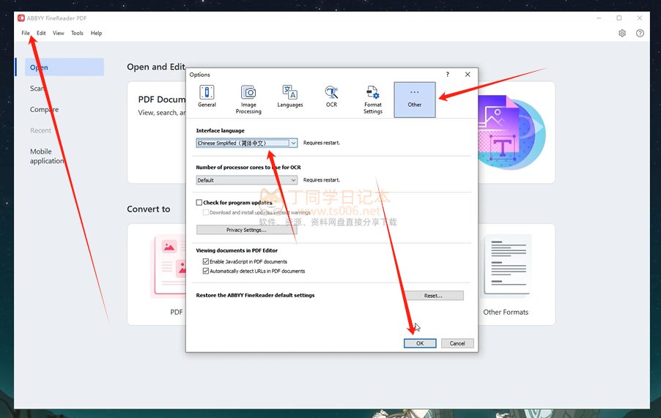Open the Languages options tab
661x418 pixels.
click(x=290, y=97)
